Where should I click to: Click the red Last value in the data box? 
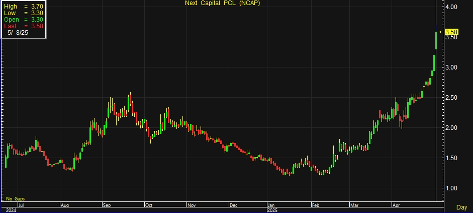[x=36, y=26]
